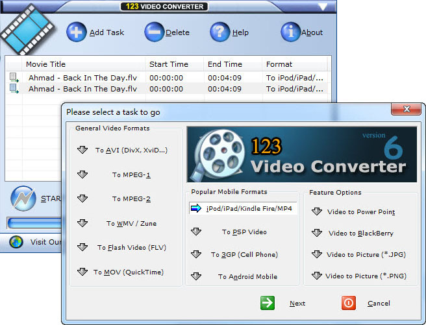The width and height of the screenshot is (426, 325).
Task: Click the Next label
Action: tap(297, 304)
